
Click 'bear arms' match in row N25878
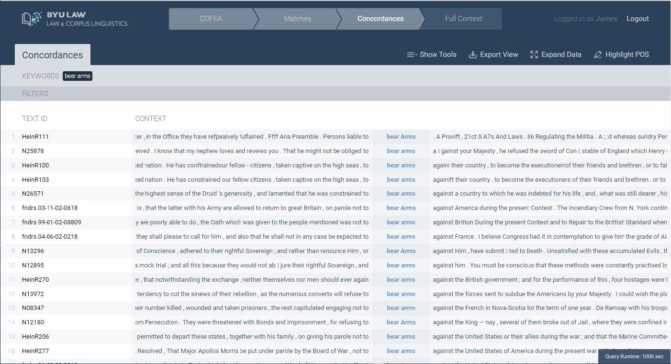pos(401,151)
